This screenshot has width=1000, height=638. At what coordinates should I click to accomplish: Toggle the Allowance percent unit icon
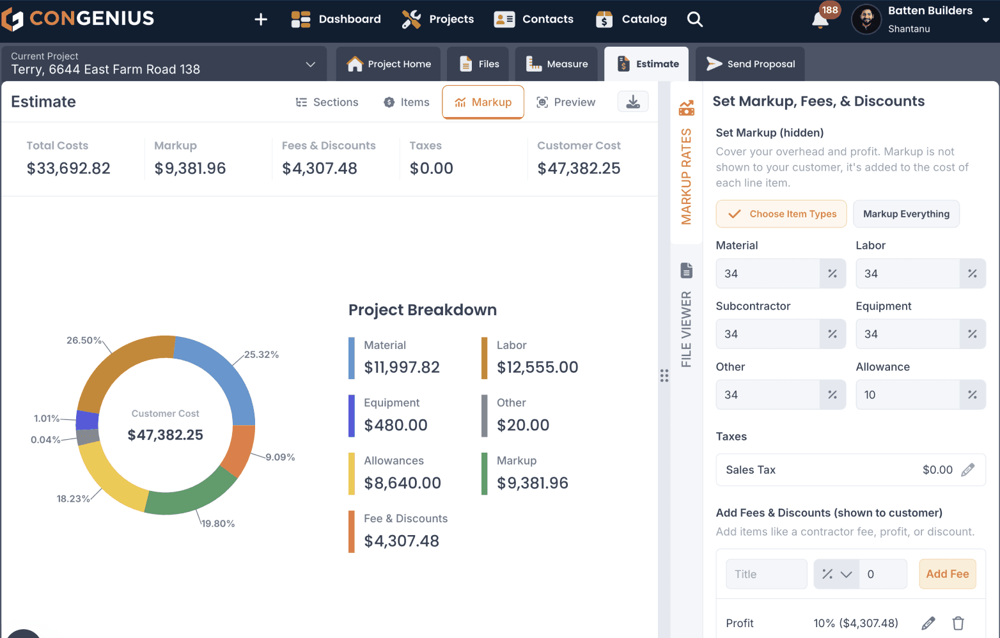coord(973,395)
